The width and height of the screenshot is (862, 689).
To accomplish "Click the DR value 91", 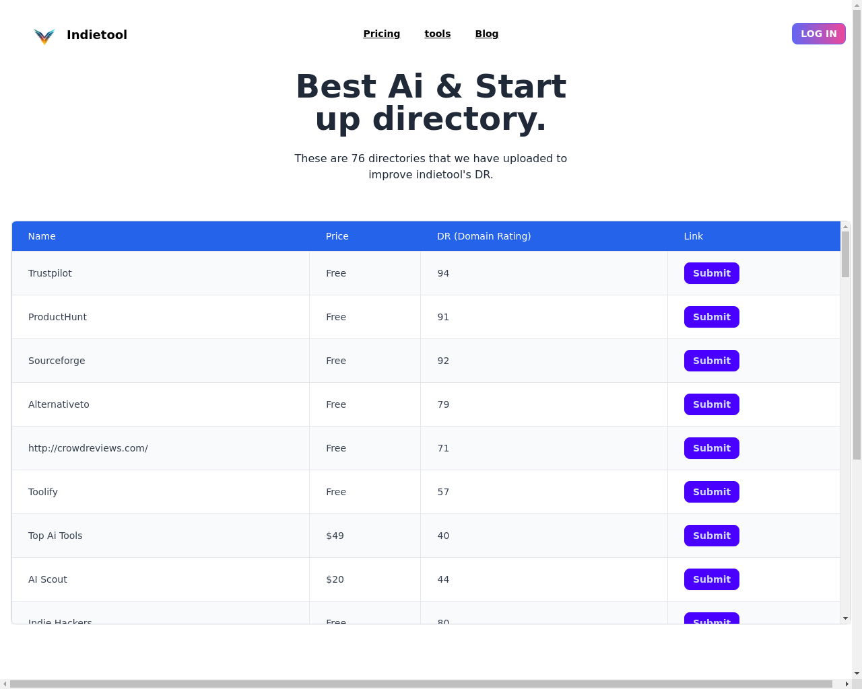I will pos(443,317).
